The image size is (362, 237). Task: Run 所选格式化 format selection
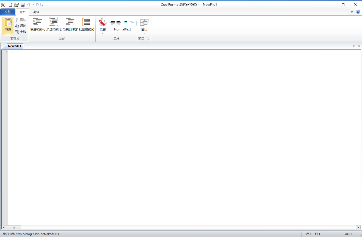54,25
